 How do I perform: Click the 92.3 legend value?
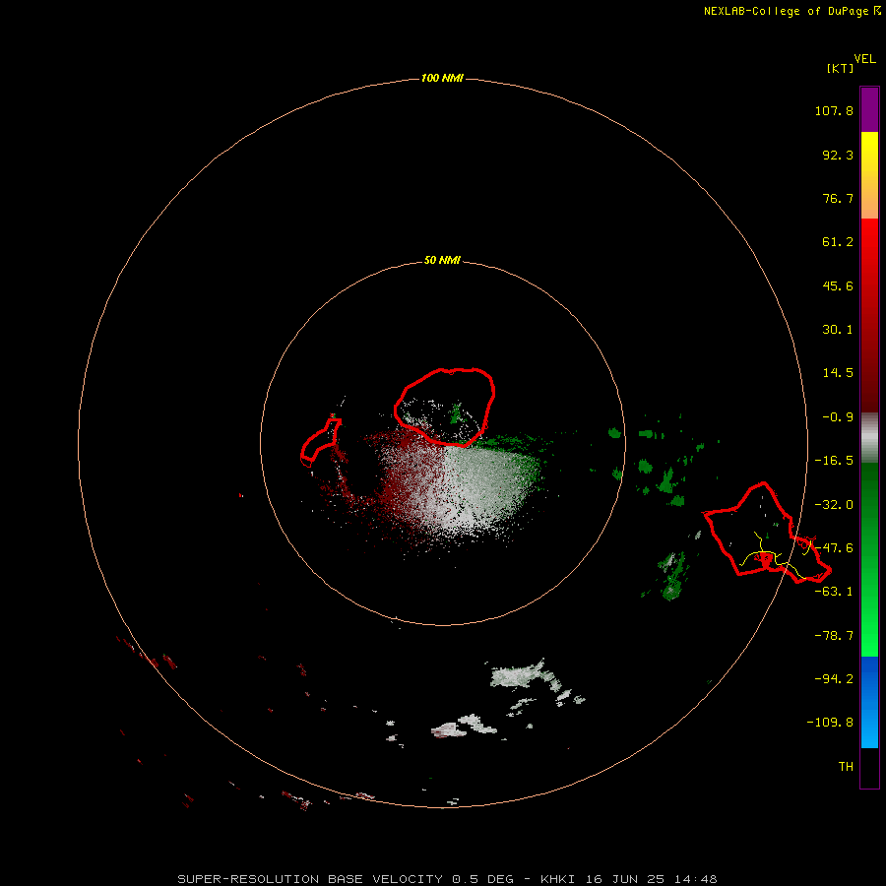point(838,155)
